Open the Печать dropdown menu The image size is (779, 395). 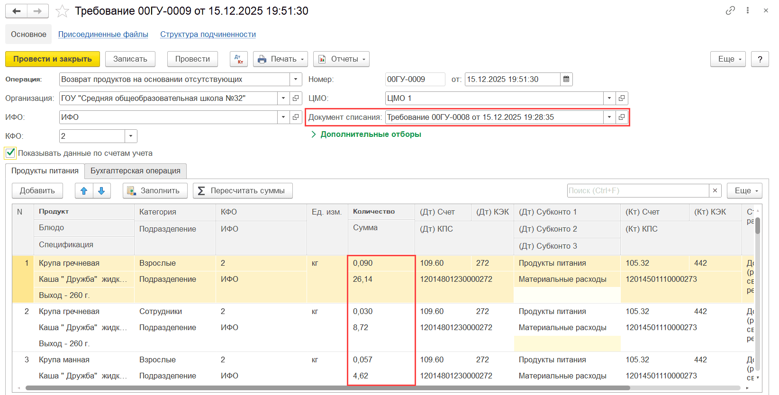pyautogui.click(x=281, y=59)
